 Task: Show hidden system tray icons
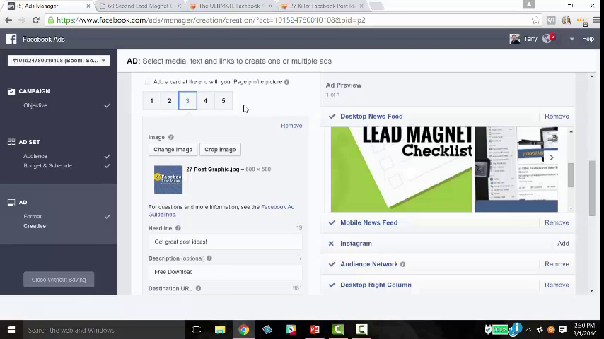pyautogui.click(x=528, y=329)
